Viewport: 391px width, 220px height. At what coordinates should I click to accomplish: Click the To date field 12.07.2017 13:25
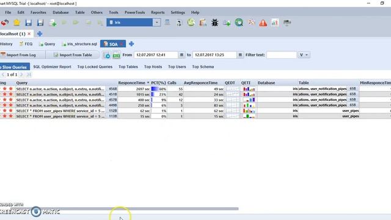[x=214, y=55]
